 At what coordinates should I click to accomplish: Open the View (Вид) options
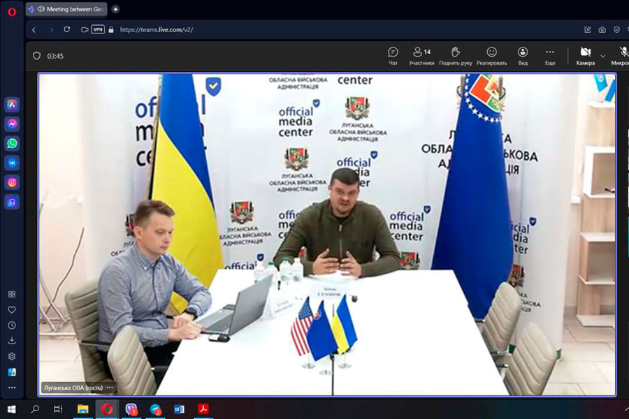523,56
